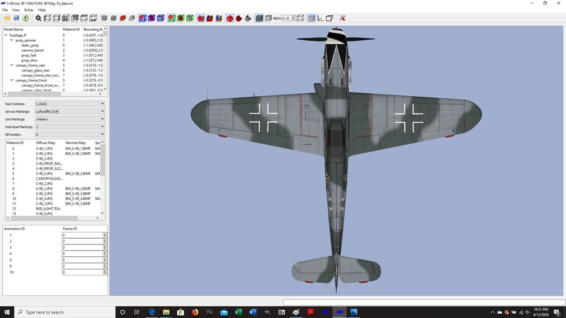Click the Alpha value spinner arrows
The width and height of the screenshot is (566, 318).
[x=293, y=18]
